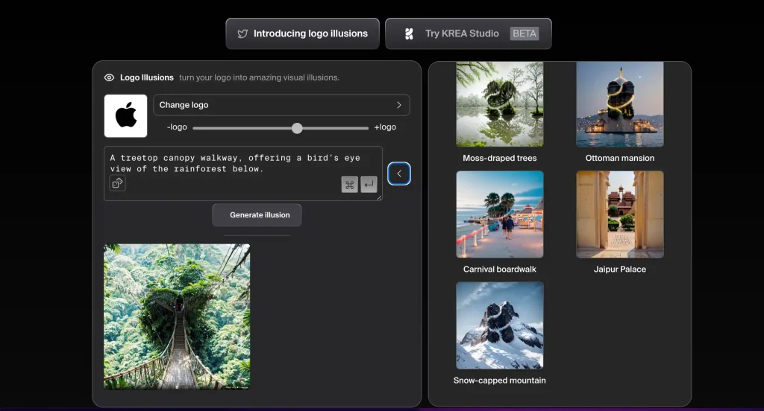764x411 pixels.
Task: Collapse the examples panel with left chevron button
Action: (x=399, y=173)
